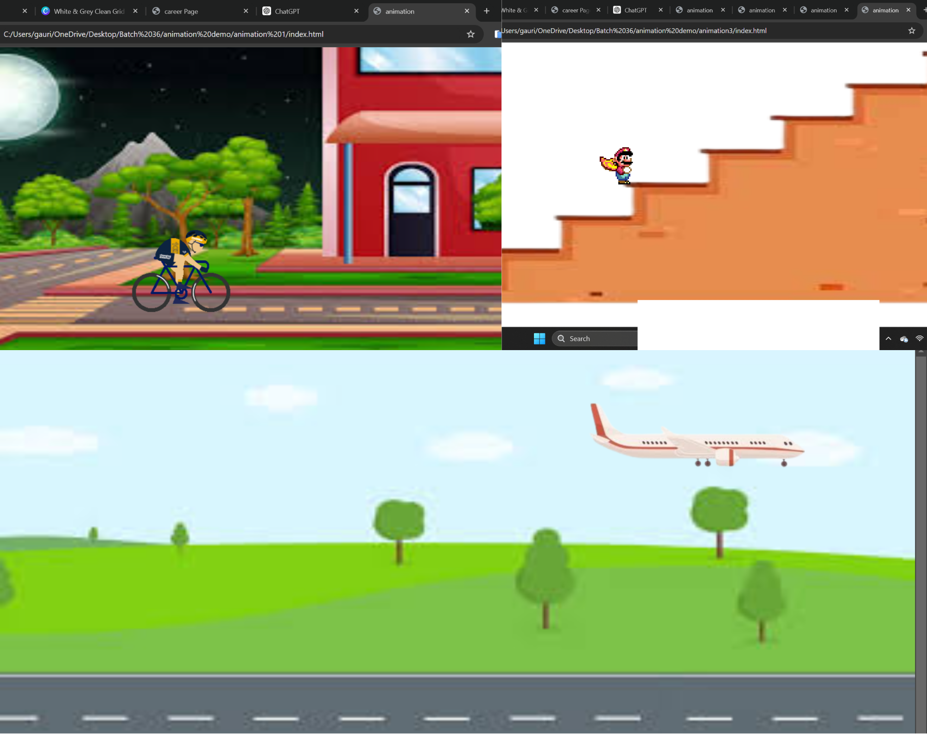This screenshot has height=741, width=927.
Task: Close the career Pag tab in right browser
Action: point(598,10)
